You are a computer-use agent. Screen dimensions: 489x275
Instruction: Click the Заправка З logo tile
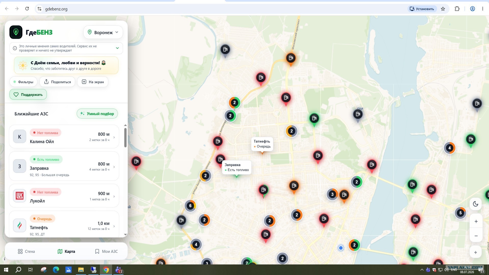click(x=20, y=166)
